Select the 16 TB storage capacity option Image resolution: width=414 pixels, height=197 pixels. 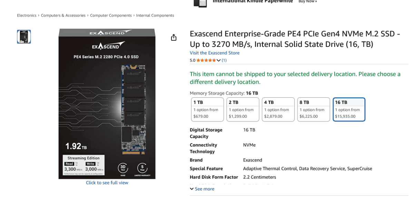point(349,109)
